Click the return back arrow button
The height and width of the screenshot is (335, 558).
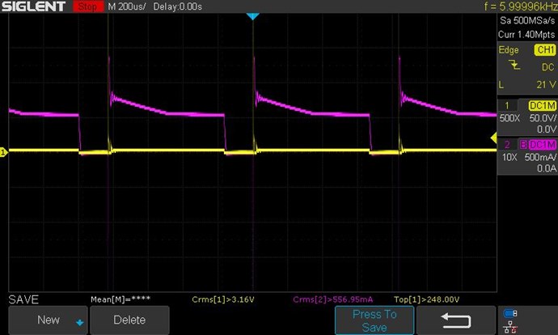coord(456,320)
